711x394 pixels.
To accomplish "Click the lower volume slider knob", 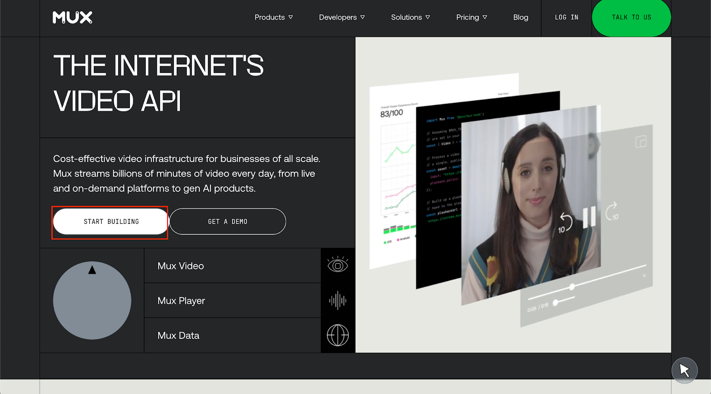I will (x=555, y=302).
